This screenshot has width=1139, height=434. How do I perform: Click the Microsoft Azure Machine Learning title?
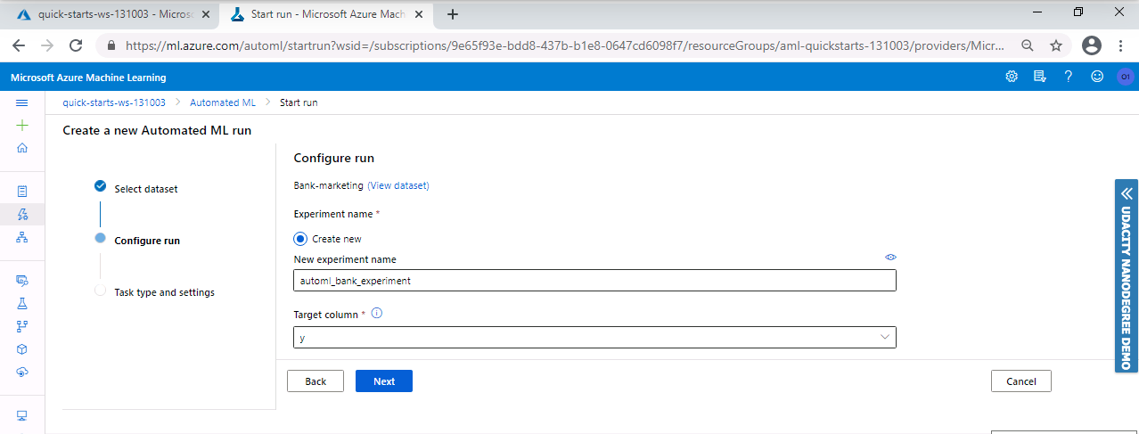88,78
